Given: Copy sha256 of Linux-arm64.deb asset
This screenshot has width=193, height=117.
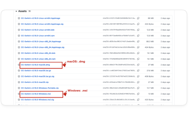Looking at the screenshot, I should [x=138, y=30].
